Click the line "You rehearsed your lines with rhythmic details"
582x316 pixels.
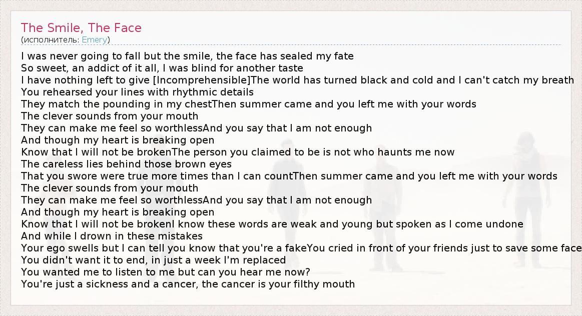(x=137, y=92)
